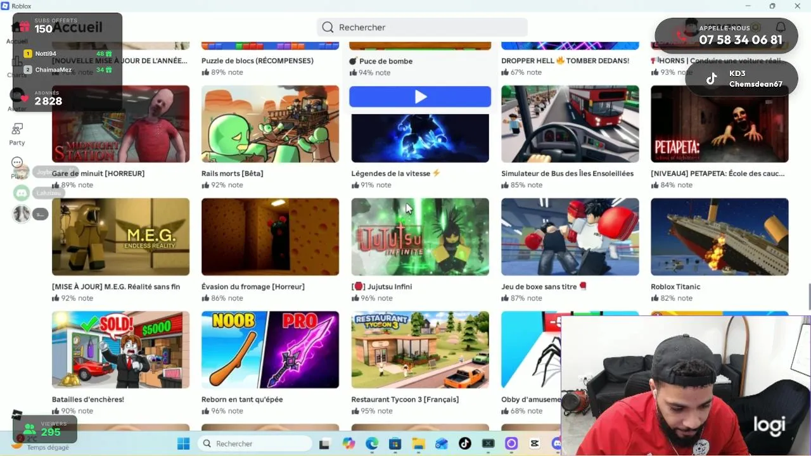Click the Discord friend avatar in sidebar
Screen dimensions: 811x456
(x=22, y=193)
